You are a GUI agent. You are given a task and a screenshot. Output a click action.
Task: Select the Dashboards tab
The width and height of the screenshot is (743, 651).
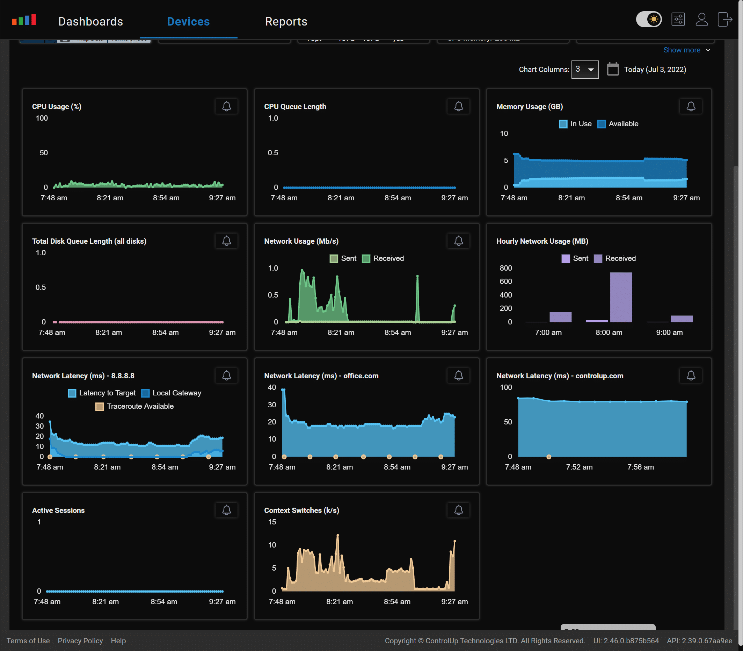(90, 21)
